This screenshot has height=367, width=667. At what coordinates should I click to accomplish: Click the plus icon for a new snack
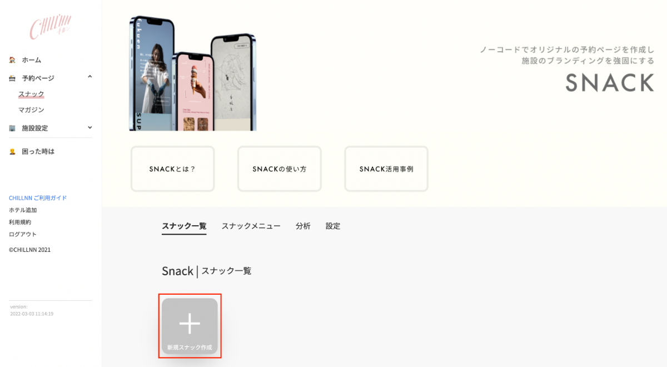pyautogui.click(x=190, y=323)
